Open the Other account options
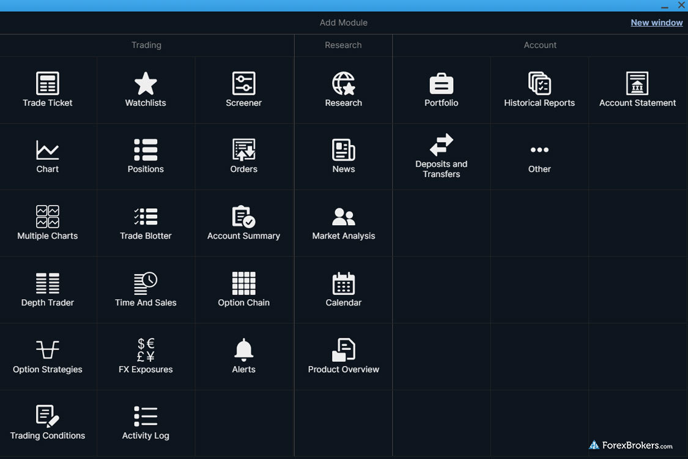 point(539,156)
